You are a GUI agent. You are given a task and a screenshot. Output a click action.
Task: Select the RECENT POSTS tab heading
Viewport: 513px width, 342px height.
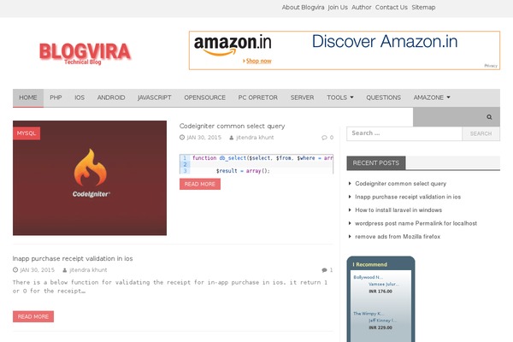tap(376, 163)
